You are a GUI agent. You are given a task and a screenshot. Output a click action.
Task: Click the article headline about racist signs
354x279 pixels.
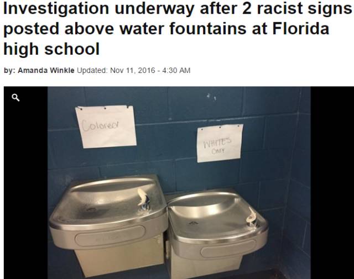pyautogui.click(x=177, y=29)
